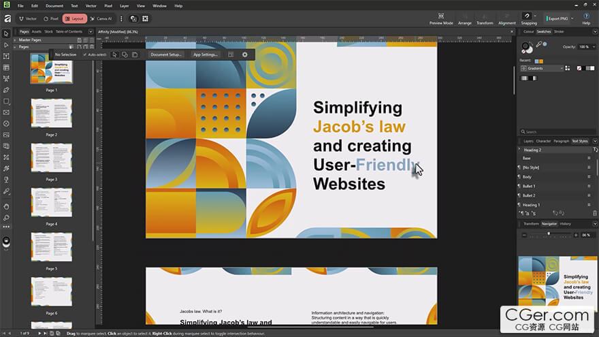
Task: Click the Preview Mode icon
Action: (441, 15)
